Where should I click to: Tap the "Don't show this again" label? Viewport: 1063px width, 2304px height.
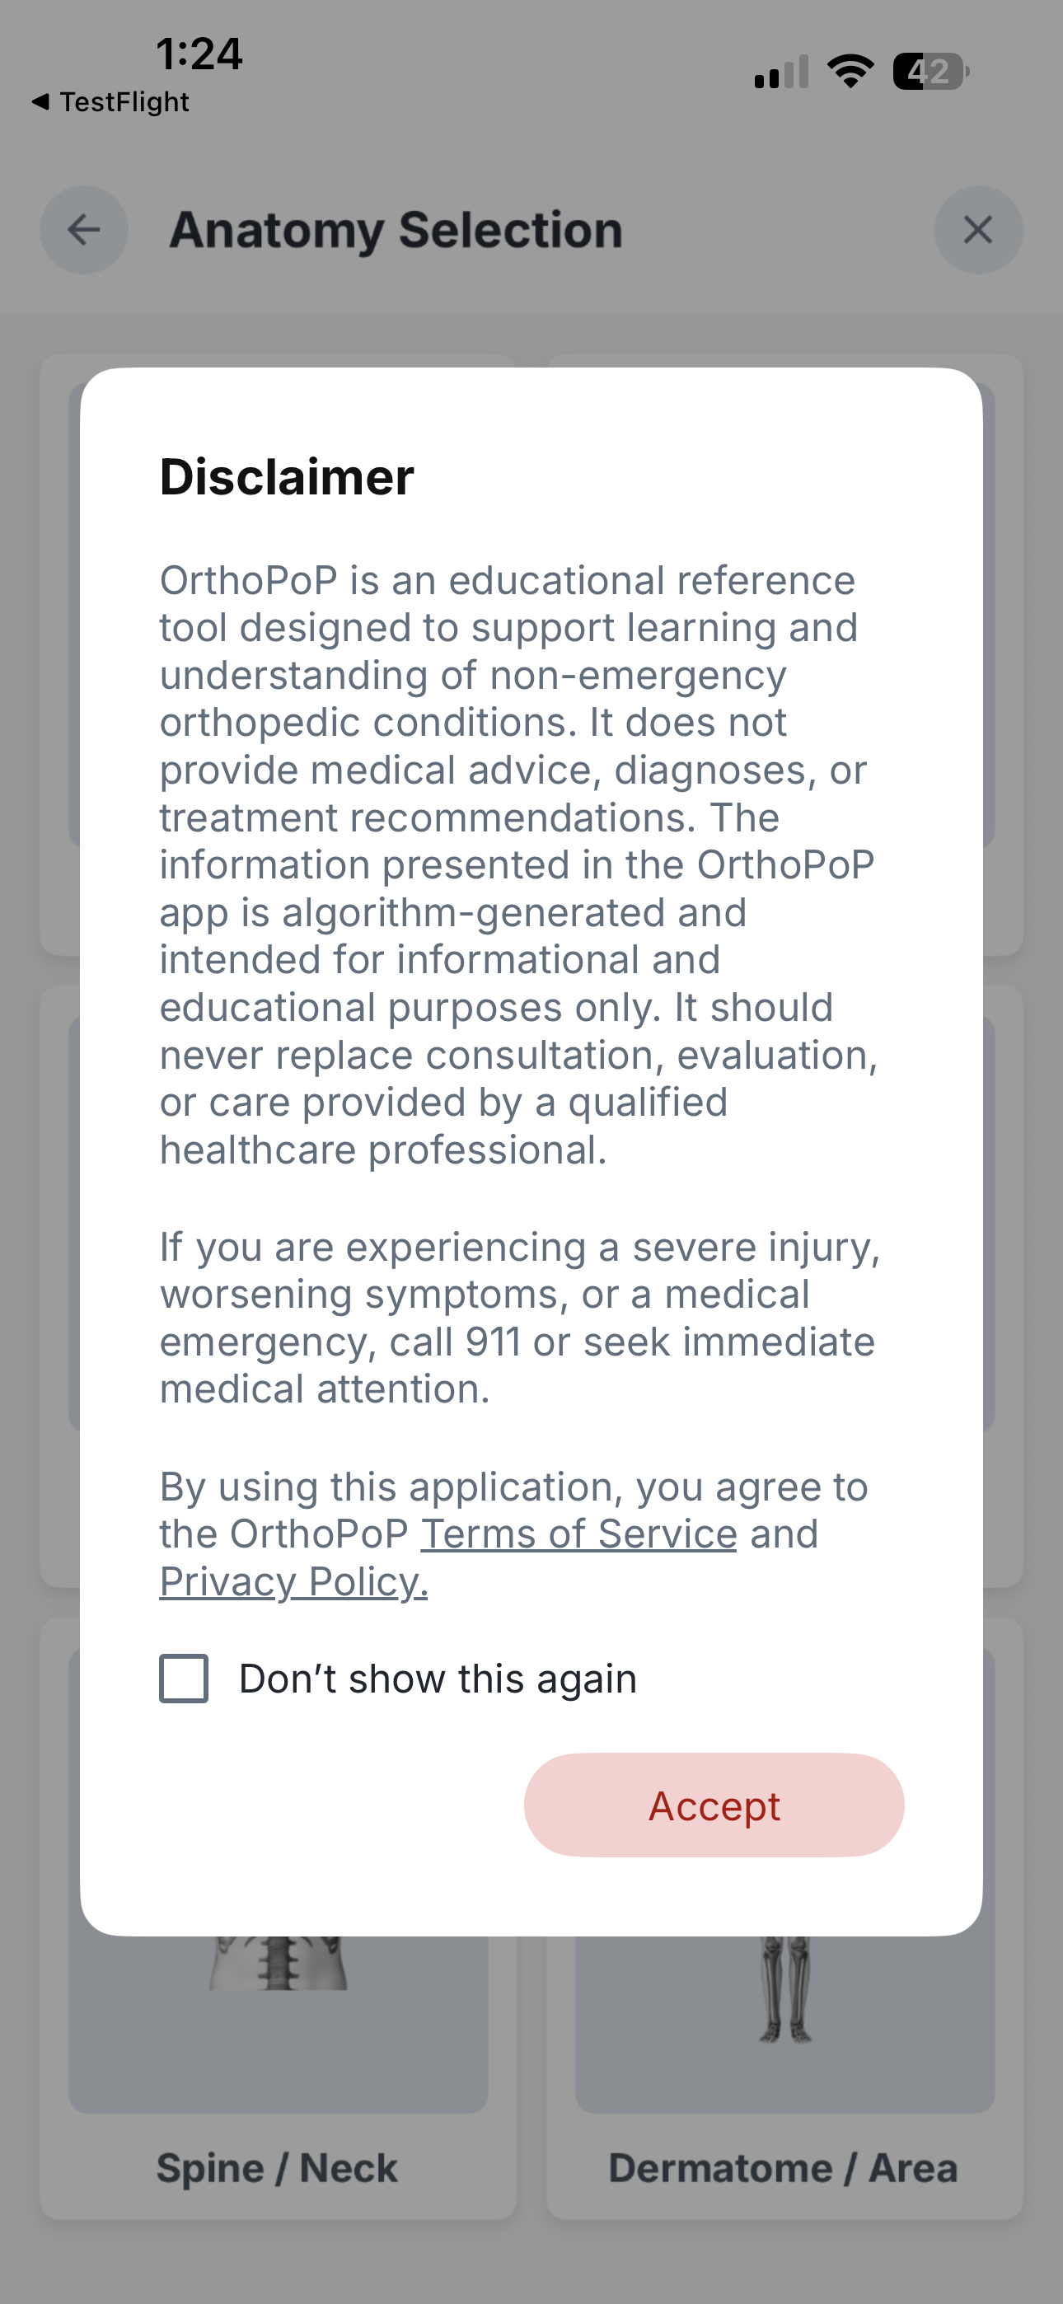click(438, 1679)
